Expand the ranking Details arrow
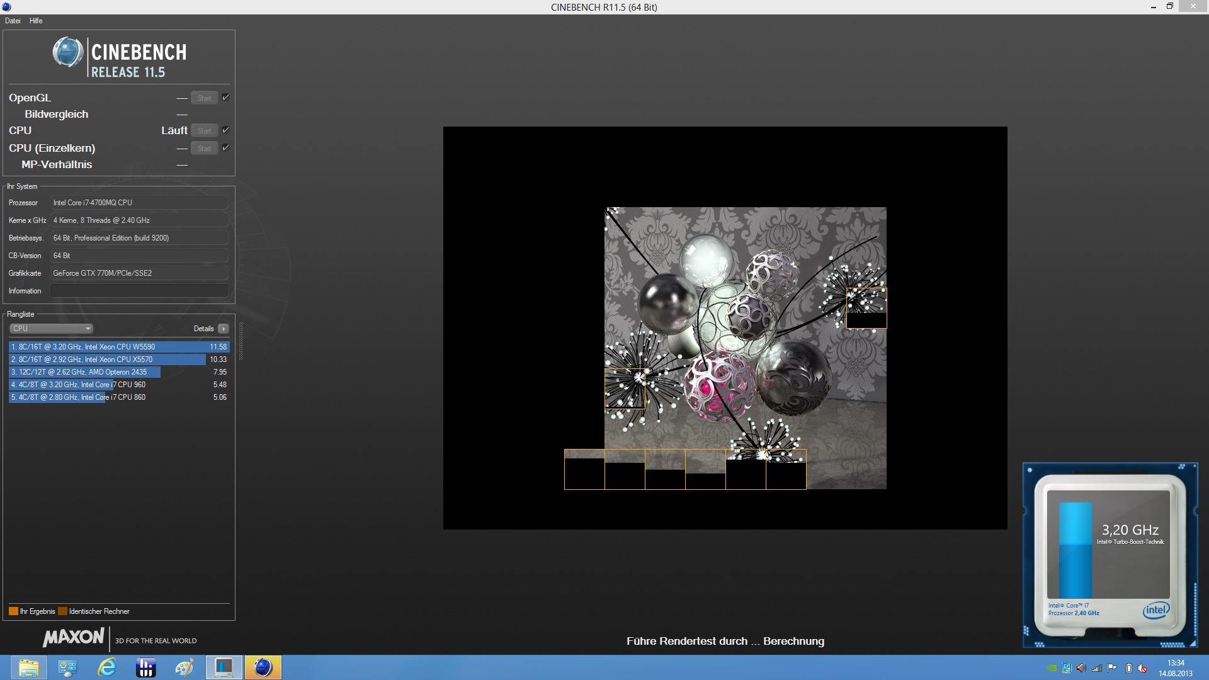Screen dimensions: 1209x680 224,329
